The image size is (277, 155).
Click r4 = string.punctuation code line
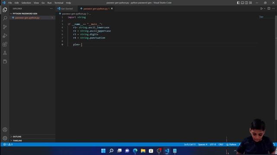(x=89, y=38)
